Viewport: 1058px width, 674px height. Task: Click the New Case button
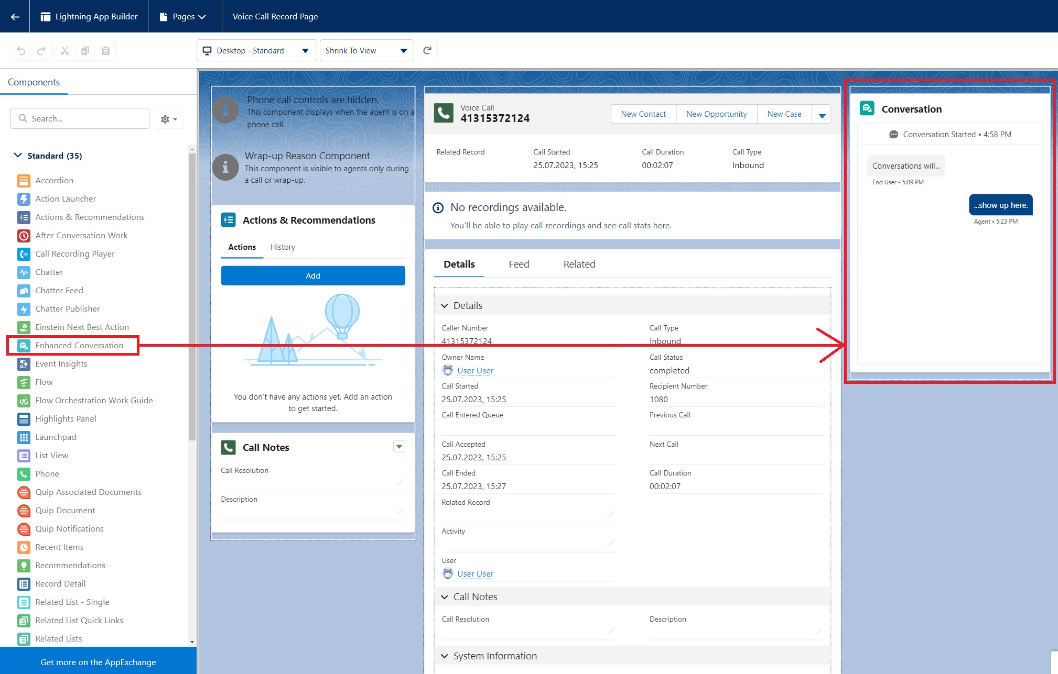coord(784,114)
